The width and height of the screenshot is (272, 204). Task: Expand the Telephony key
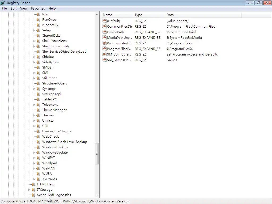(x=34, y=105)
